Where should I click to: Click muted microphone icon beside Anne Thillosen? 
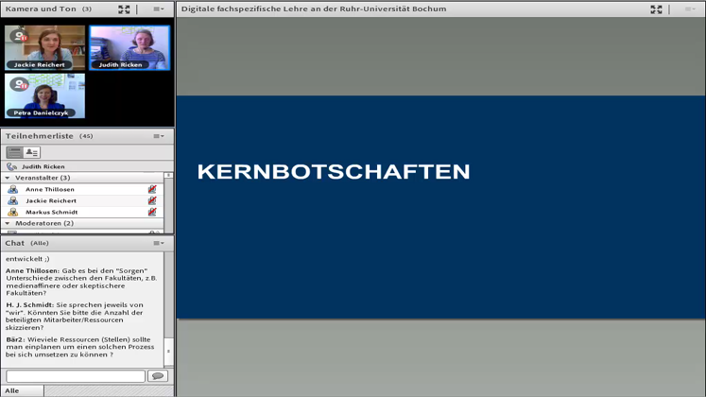[151, 189]
